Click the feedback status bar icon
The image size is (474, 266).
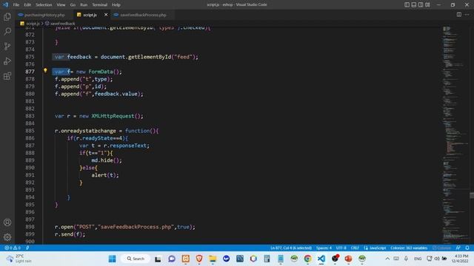click(458, 248)
